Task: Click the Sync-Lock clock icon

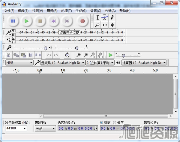Action: [67, 55]
